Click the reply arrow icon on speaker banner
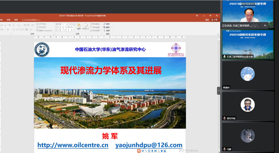 (265, 25)
